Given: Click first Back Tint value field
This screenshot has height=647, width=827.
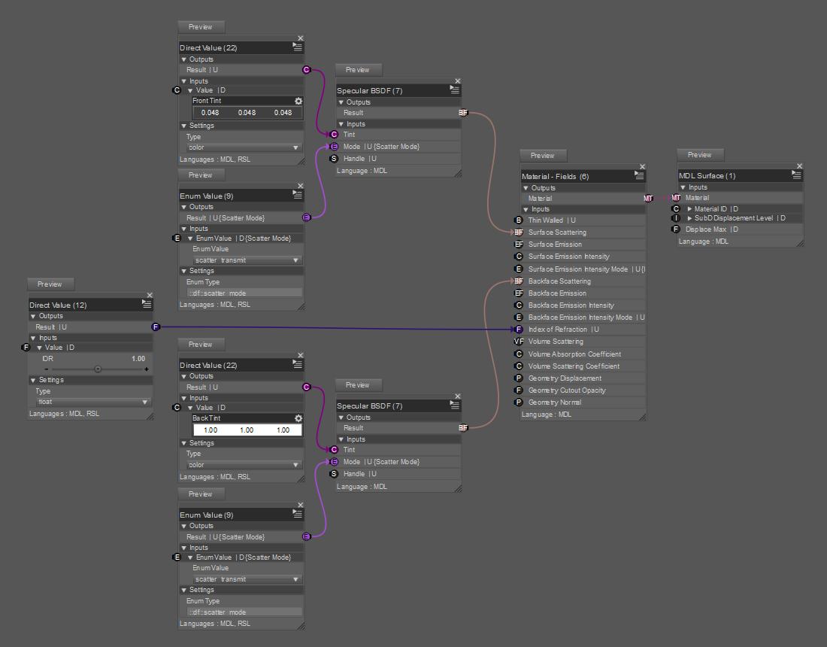Looking at the screenshot, I should 211,430.
